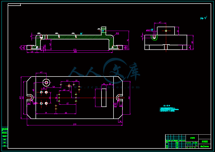The image size is (215, 152).
Task: Select the 42 vertical dimension in section view
Action: [x=50, y=45]
